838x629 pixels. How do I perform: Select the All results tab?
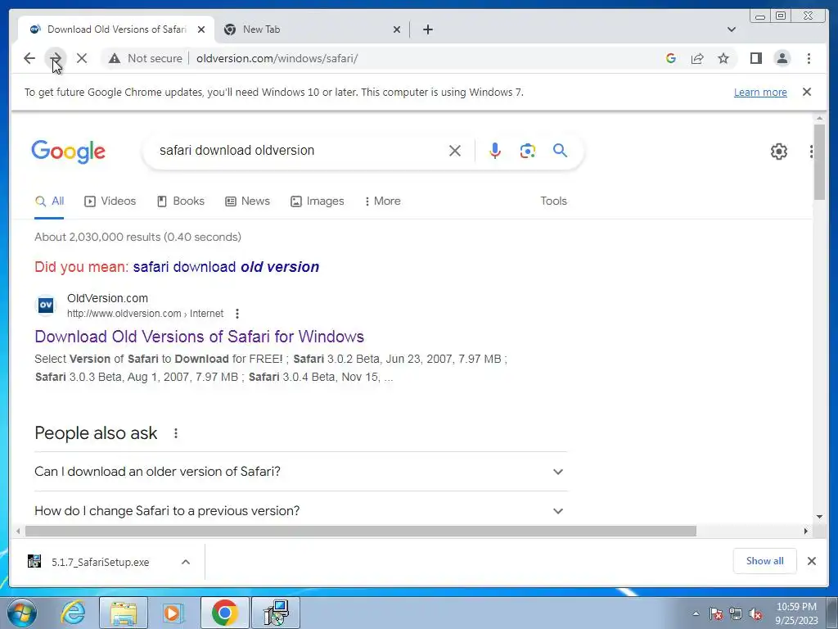(49, 201)
